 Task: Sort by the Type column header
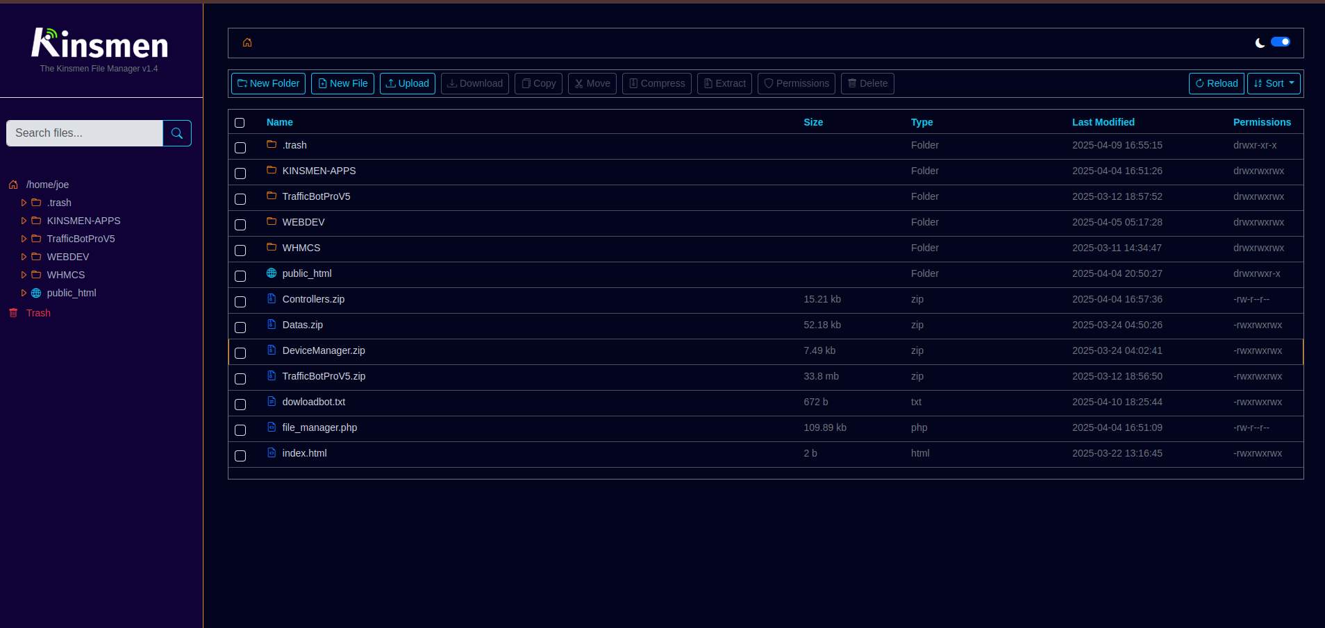tap(922, 122)
